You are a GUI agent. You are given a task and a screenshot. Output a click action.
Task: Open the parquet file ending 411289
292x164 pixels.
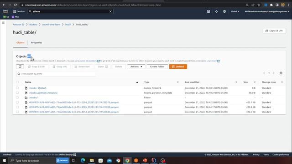tap(74, 108)
